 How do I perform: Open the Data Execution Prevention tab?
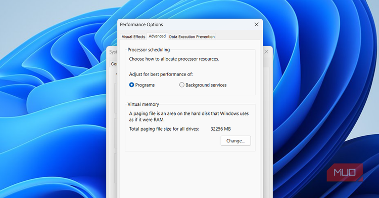tap(192, 36)
